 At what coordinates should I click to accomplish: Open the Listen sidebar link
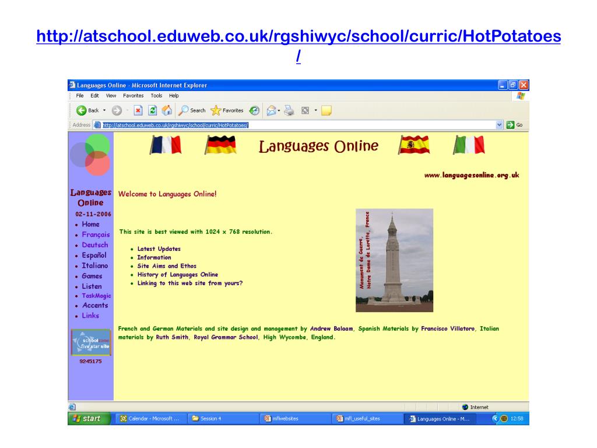point(92,286)
